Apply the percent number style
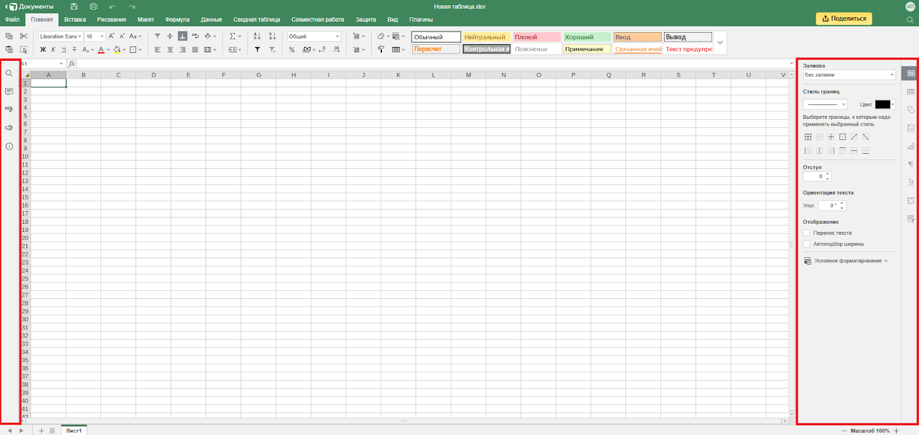This screenshot has width=919, height=435. click(292, 49)
